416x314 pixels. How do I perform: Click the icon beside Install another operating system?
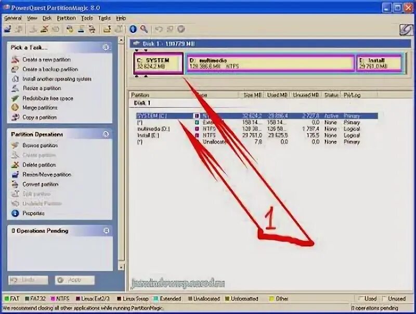click(15, 79)
